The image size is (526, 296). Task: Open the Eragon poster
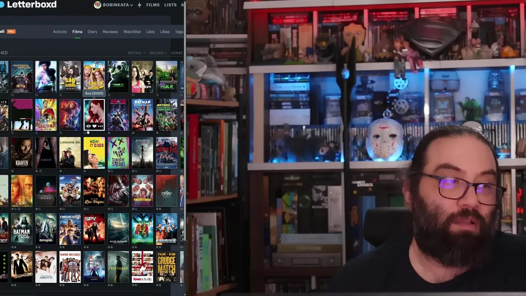[46, 229]
